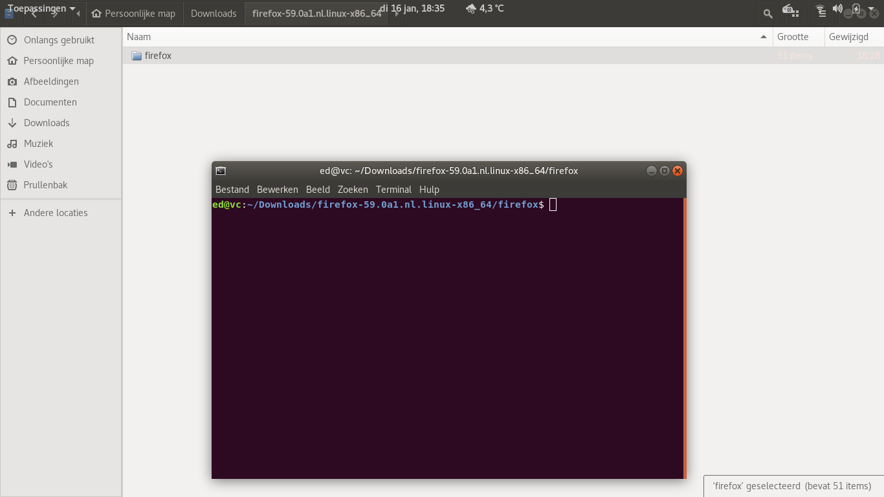884x497 pixels.
Task: Sort files by the Gewijzigd column
Action: coord(854,37)
